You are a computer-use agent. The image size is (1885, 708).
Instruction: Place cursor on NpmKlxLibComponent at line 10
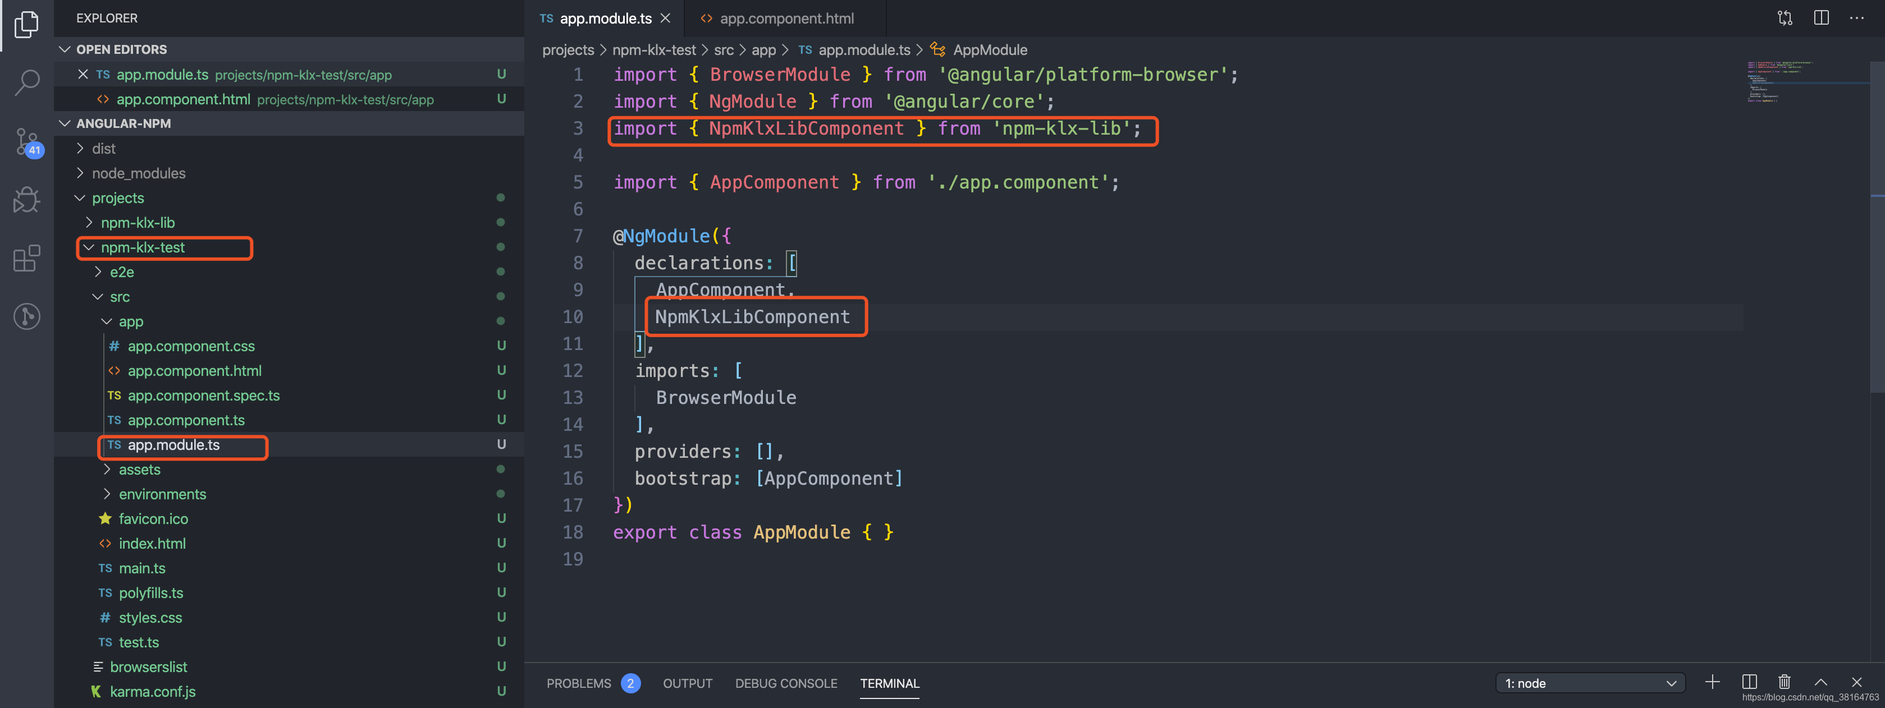point(752,317)
